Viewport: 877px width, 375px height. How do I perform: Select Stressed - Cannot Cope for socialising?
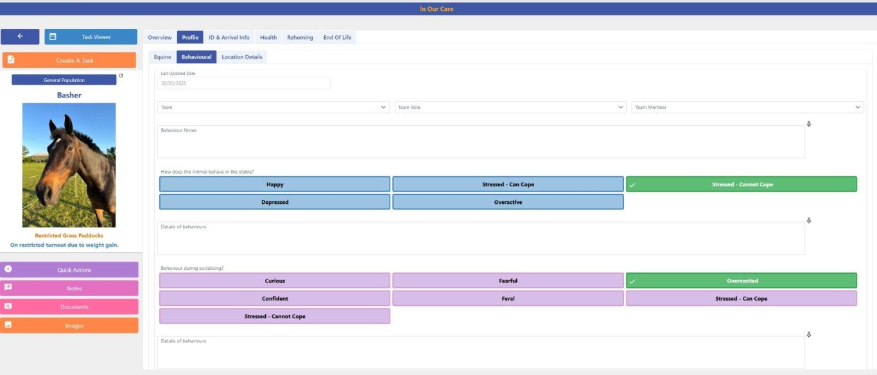[275, 316]
